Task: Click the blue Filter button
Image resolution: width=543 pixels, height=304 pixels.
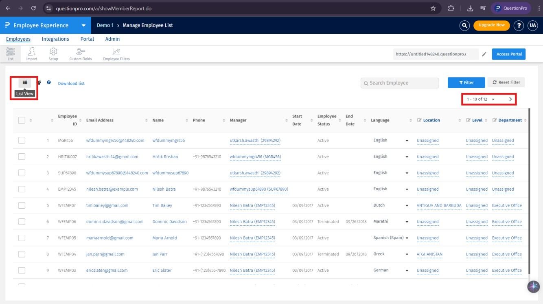Action: coord(466,83)
